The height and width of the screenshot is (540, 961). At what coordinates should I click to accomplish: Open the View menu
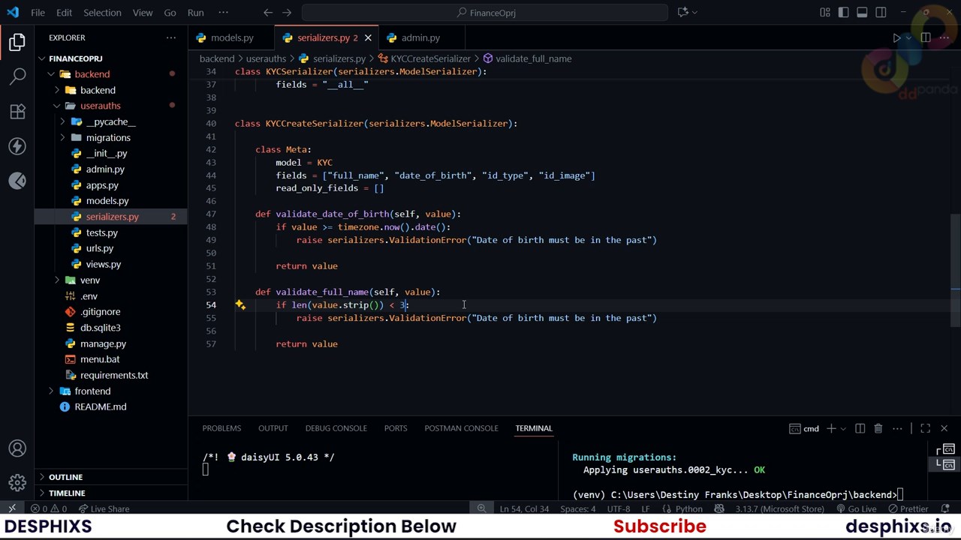pyautogui.click(x=142, y=12)
